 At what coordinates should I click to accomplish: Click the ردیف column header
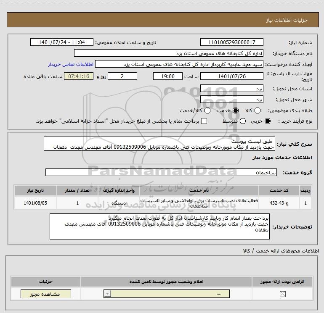point(305,190)
